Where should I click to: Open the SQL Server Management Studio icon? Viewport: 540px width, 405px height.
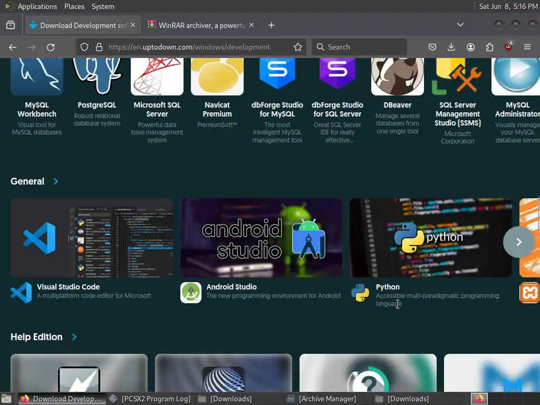tap(457, 76)
